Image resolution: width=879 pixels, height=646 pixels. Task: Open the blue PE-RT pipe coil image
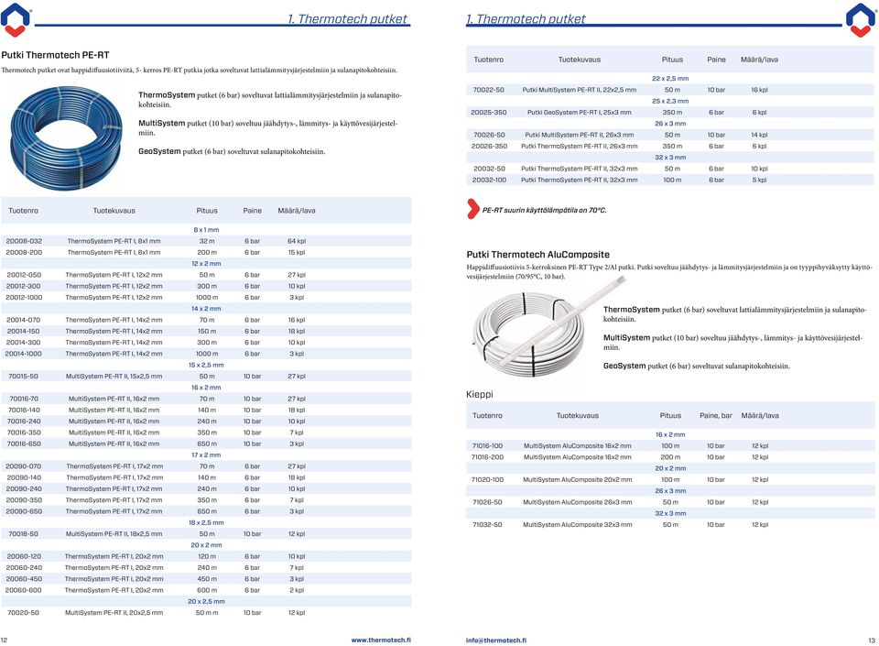pyautogui.click(x=66, y=138)
